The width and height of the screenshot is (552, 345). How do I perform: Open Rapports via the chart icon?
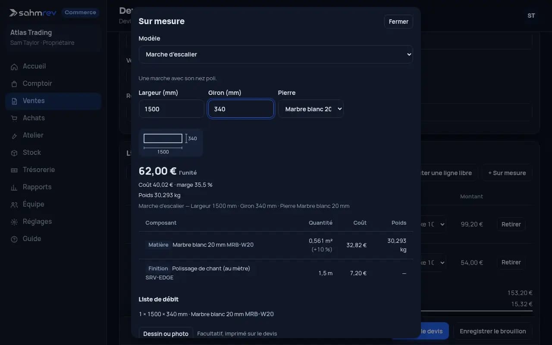pos(14,187)
